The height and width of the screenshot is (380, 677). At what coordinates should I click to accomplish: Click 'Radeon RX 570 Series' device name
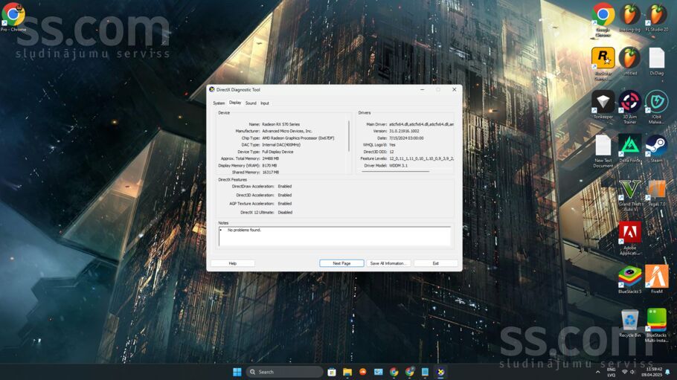(x=280, y=124)
